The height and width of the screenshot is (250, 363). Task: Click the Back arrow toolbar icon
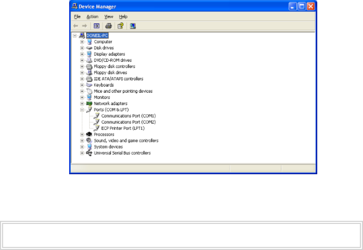76,26
